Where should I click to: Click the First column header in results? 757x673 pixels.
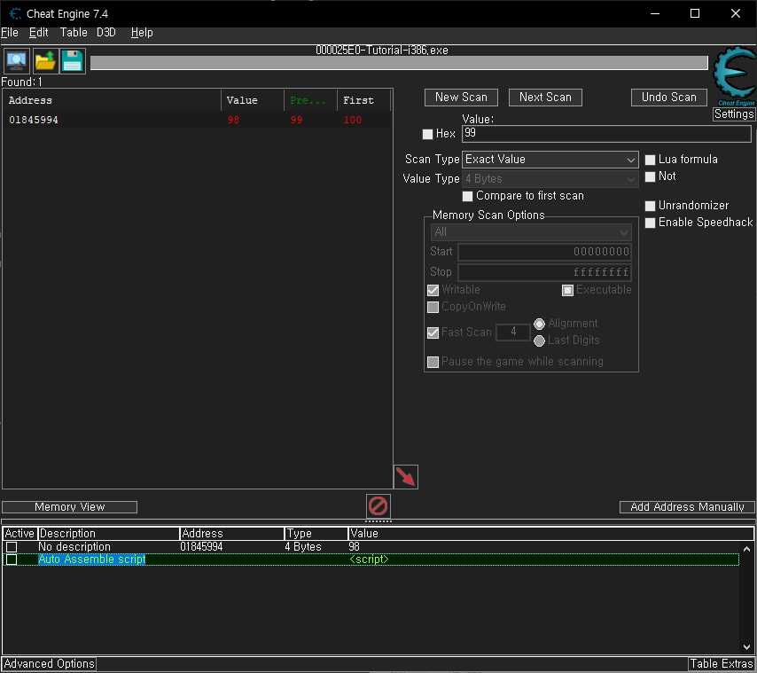pyautogui.click(x=363, y=100)
